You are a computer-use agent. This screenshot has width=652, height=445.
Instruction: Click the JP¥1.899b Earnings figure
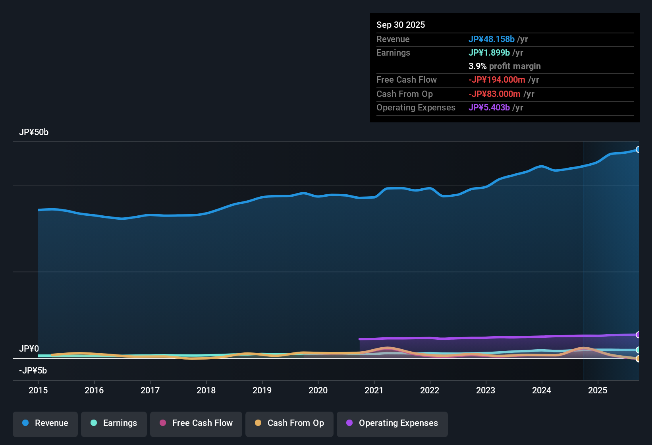489,52
